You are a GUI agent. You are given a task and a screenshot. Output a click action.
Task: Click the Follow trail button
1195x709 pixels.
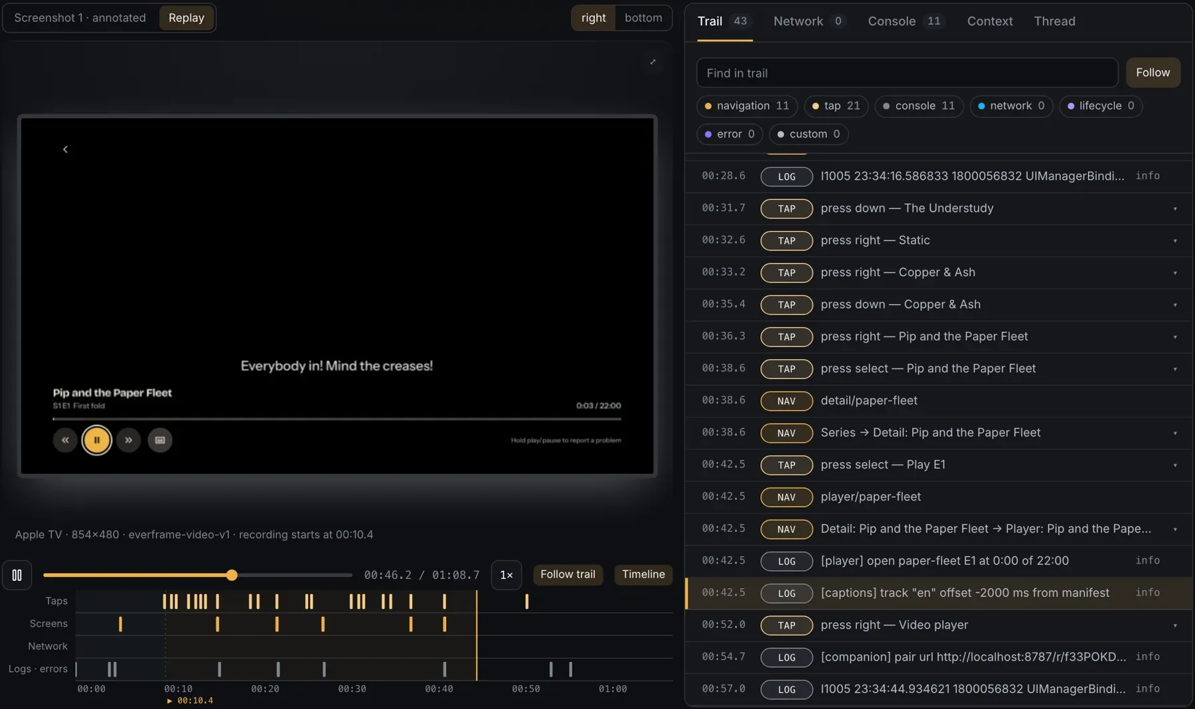[568, 574]
